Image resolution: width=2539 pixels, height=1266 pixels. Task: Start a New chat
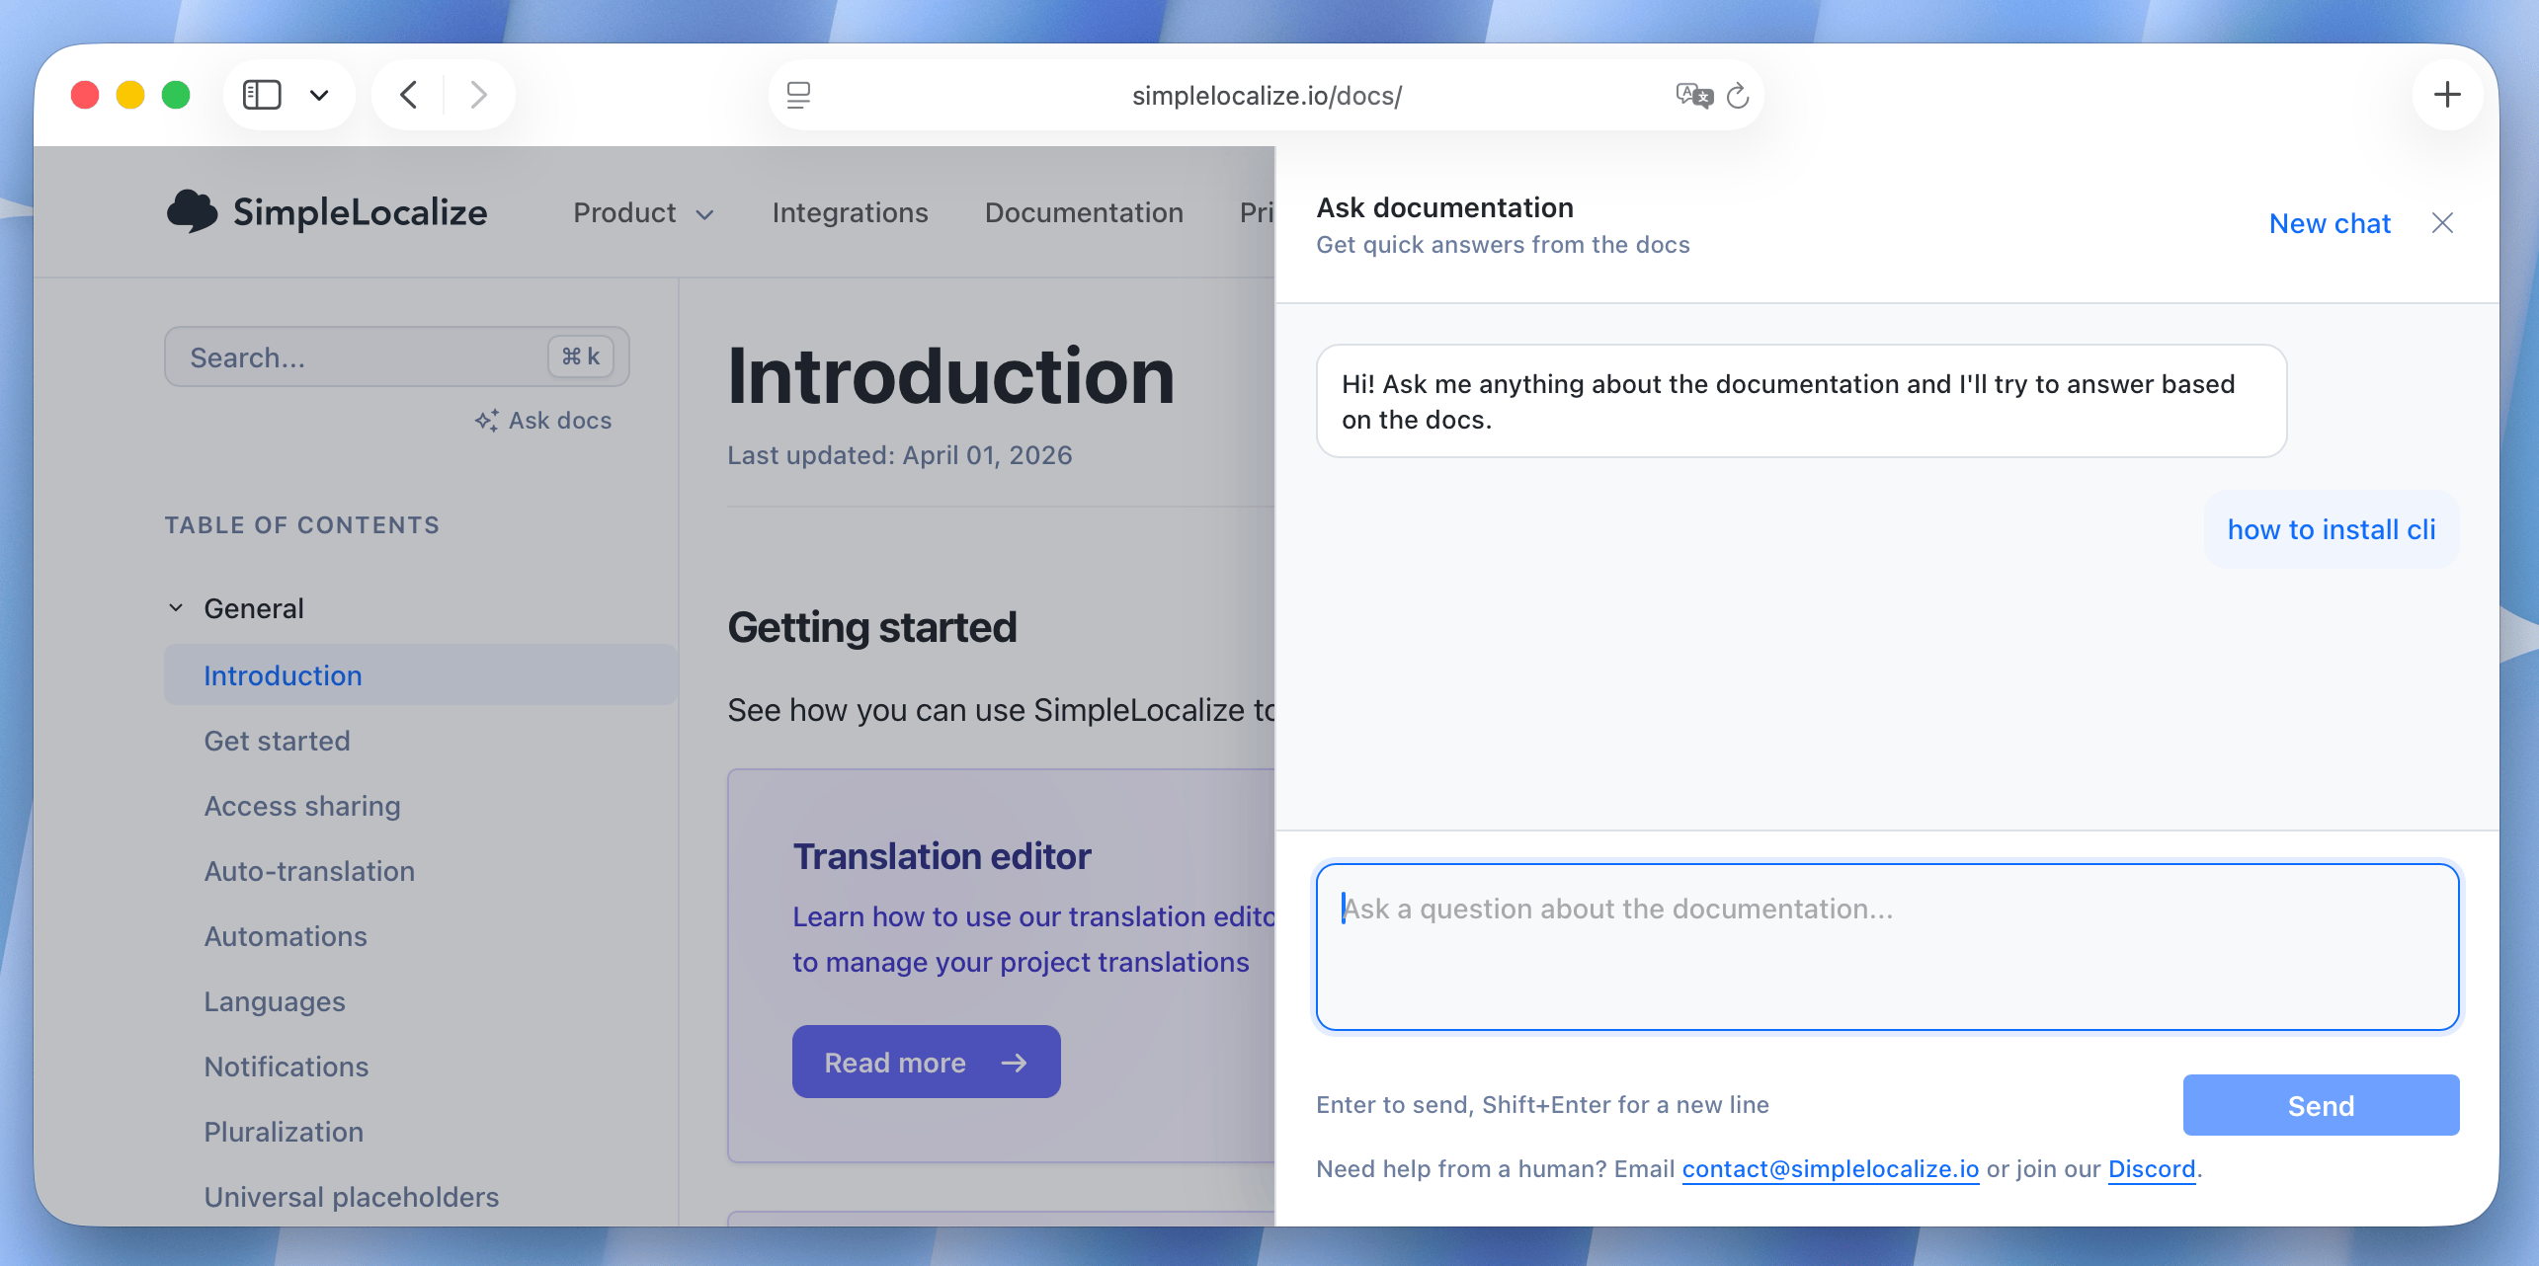tap(2330, 223)
